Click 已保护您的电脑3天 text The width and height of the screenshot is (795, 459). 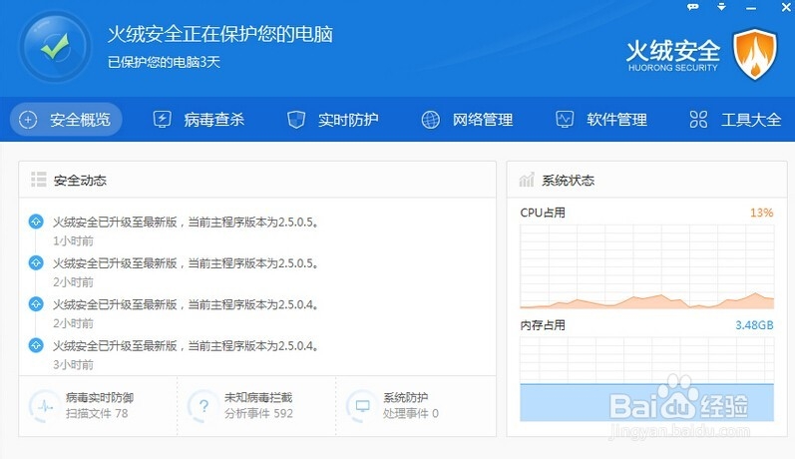164,62
